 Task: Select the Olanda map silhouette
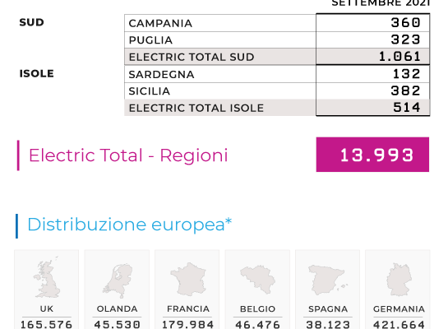click(x=118, y=280)
